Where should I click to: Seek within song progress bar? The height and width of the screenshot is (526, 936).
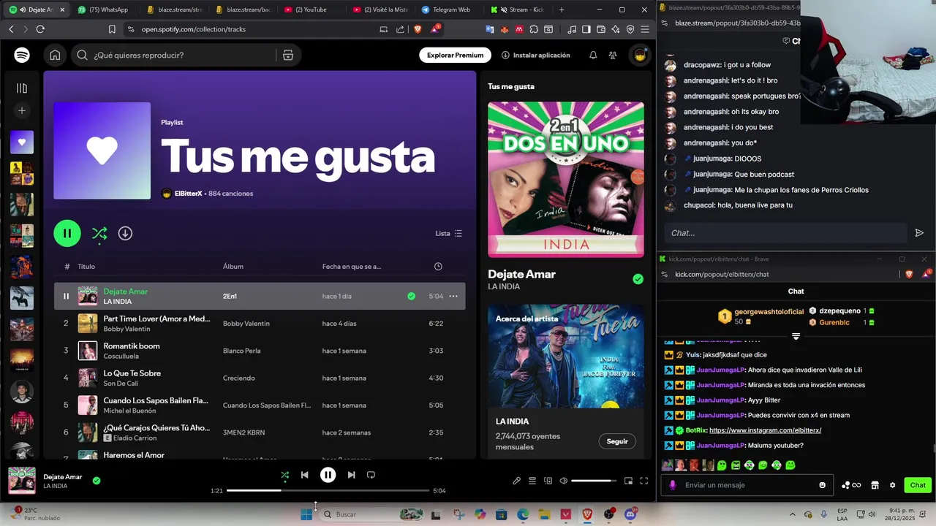tap(328, 490)
